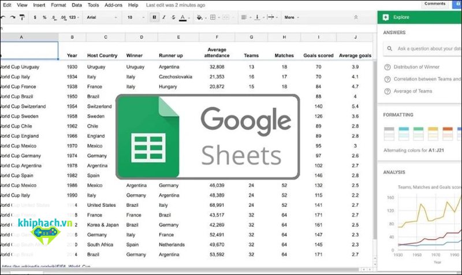Open the fill color picker
Image resolution: width=462 pixels, height=275 pixels.
click(200, 18)
